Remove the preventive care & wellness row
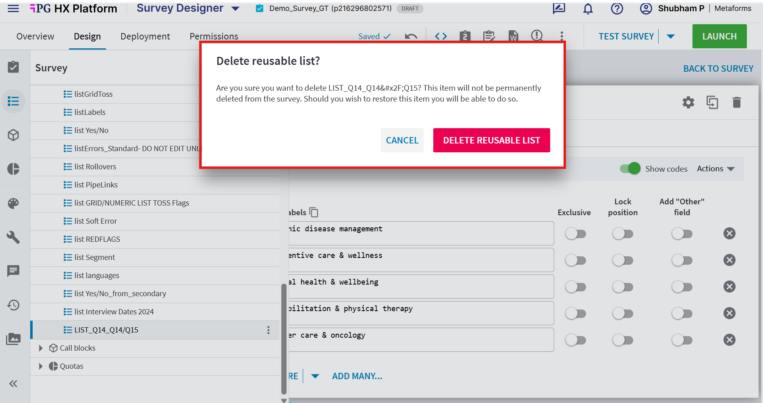The height and width of the screenshot is (403, 763). click(x=730, y=260)
